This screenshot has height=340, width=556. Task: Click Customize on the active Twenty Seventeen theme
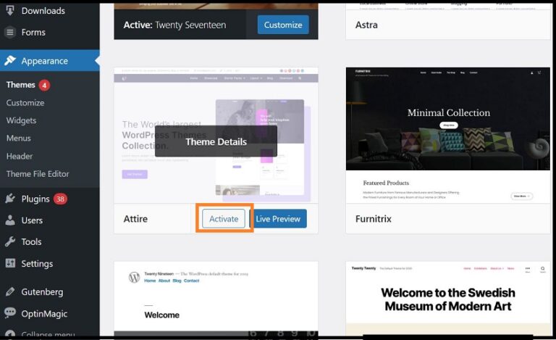pyautogui.click(x=283, y=25)
